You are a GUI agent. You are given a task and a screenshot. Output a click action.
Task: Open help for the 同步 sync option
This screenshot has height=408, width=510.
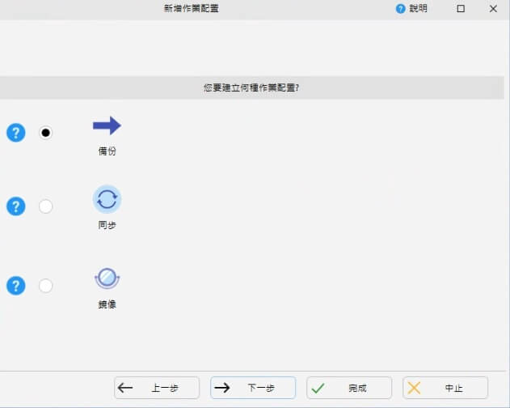coord(16,206)
